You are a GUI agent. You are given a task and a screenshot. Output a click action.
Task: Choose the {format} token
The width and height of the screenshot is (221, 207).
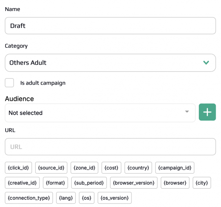(55, 183)
